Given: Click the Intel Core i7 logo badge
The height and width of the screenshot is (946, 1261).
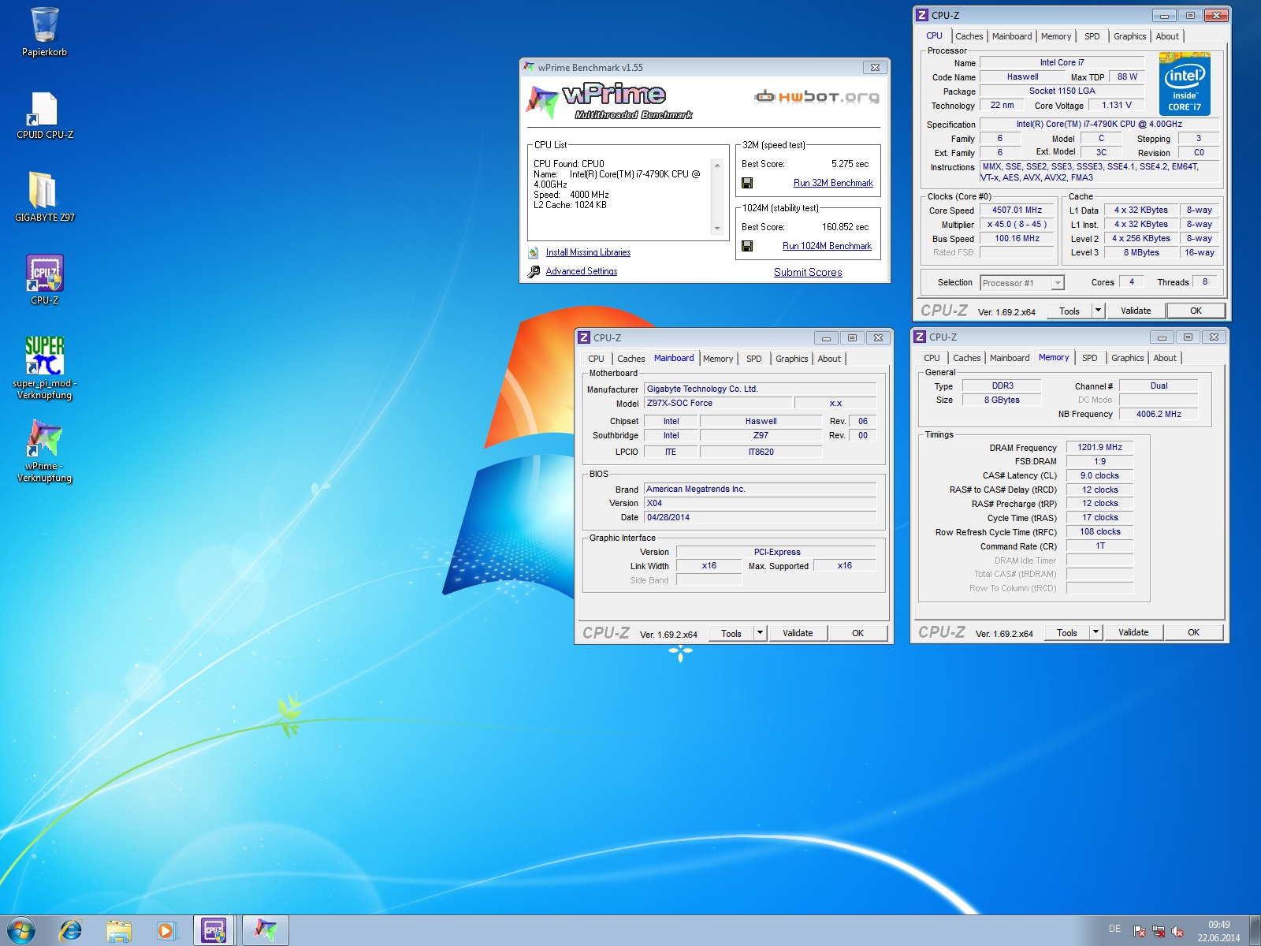Looking at the screenshot, I should click(x=1185, y=84).
